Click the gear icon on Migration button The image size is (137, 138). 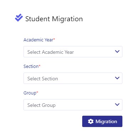pos(91,121)
